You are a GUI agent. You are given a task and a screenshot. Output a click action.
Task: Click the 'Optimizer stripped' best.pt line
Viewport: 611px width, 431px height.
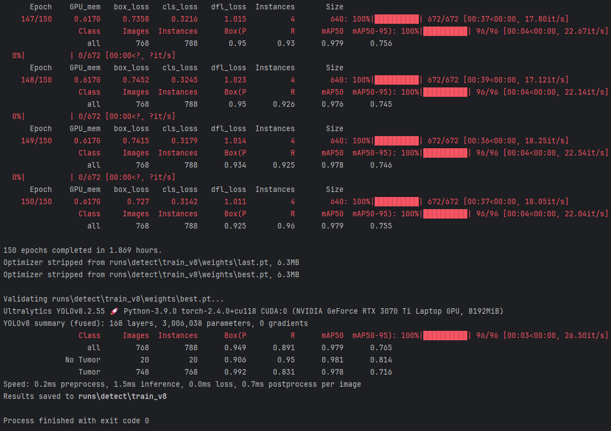pos(151,275)
